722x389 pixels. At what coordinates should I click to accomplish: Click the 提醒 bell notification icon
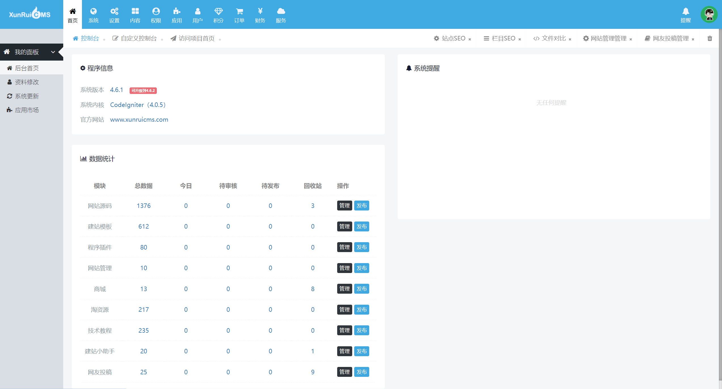(686, 15)
